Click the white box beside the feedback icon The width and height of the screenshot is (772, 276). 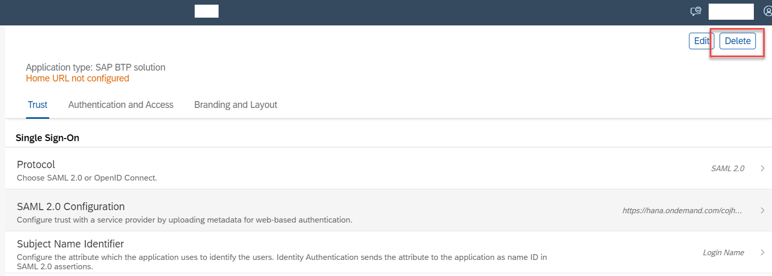click(731, 11)
